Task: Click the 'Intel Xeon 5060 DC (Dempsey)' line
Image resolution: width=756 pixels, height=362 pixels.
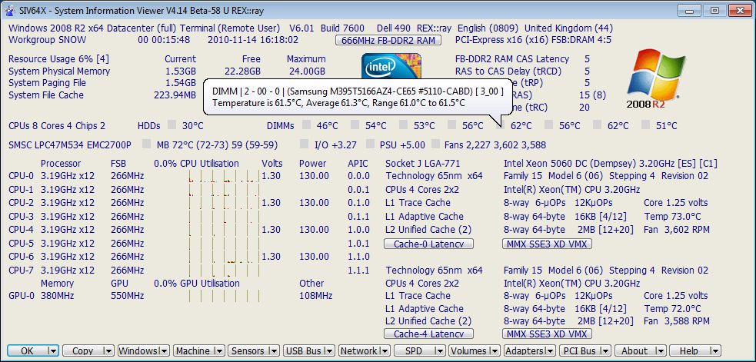Action: click(611, 164)
